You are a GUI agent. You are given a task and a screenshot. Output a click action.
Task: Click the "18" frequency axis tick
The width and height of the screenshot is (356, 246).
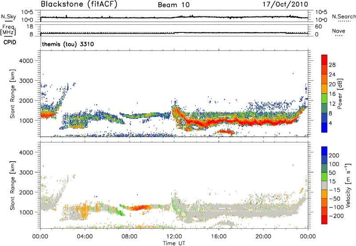click(30, 27)
